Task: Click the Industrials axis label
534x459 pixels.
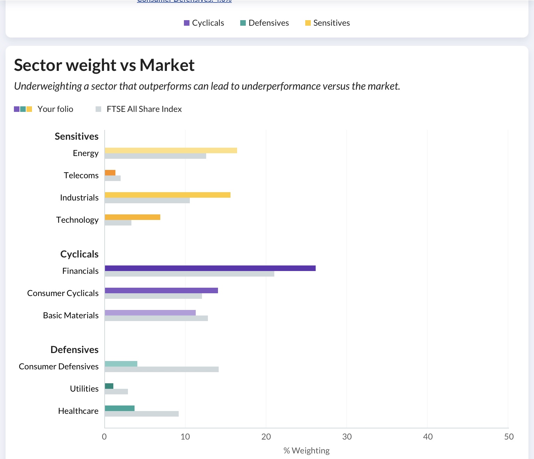Action: [79, 198]
